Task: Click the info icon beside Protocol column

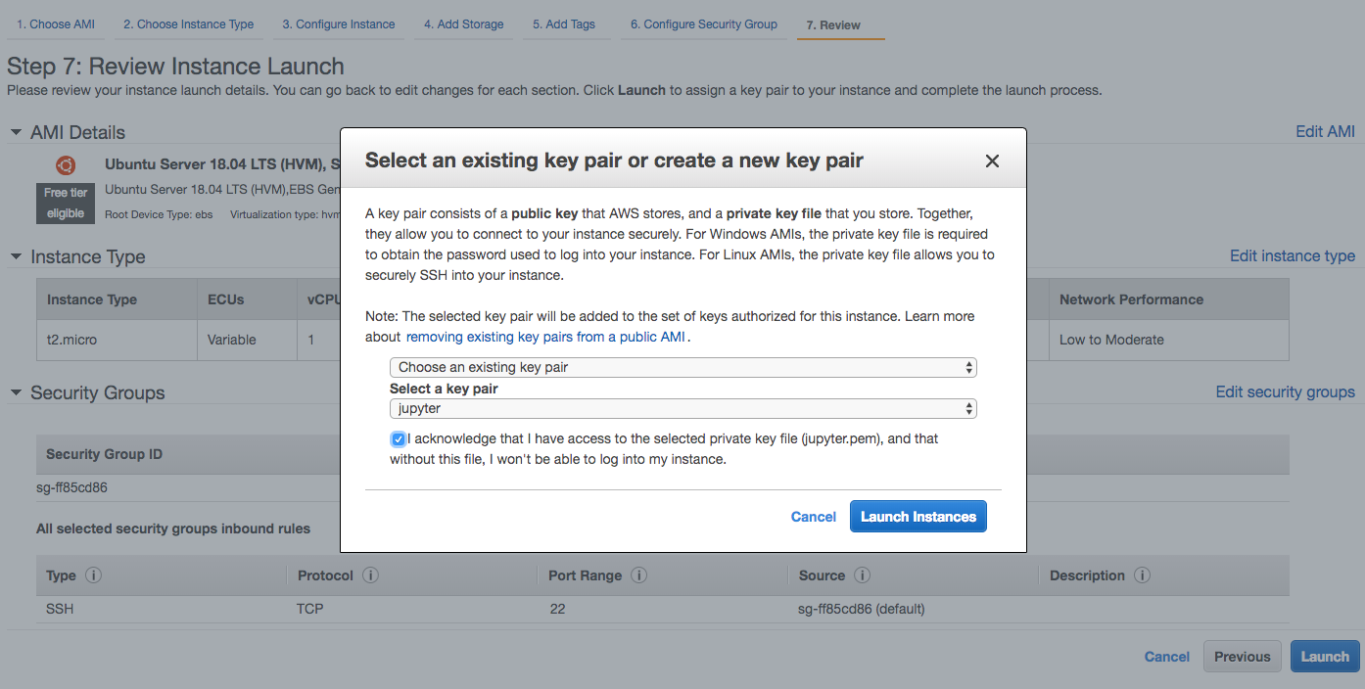Action: coord(370,575)
